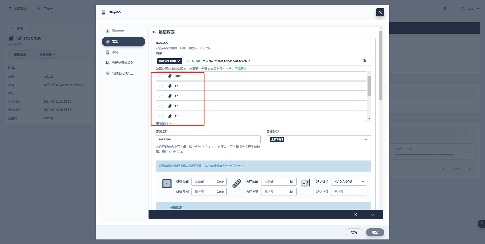
Task: Collapse the 高级设置 section
Action: (x=164, y=124)
